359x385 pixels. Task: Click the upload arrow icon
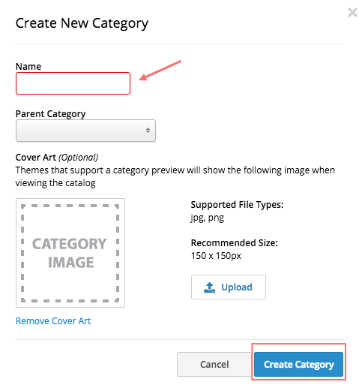click(x=209, y=287)
